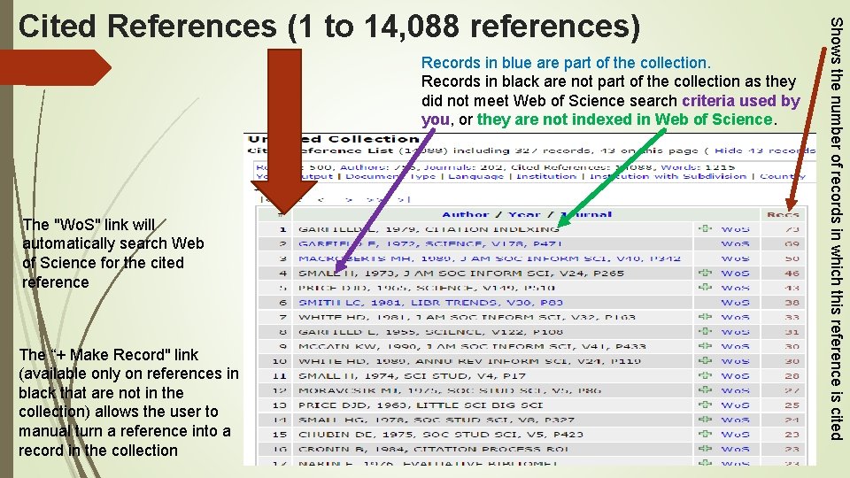Click the Words: 1215 link

pyautogui.click(x=698, y=167)
